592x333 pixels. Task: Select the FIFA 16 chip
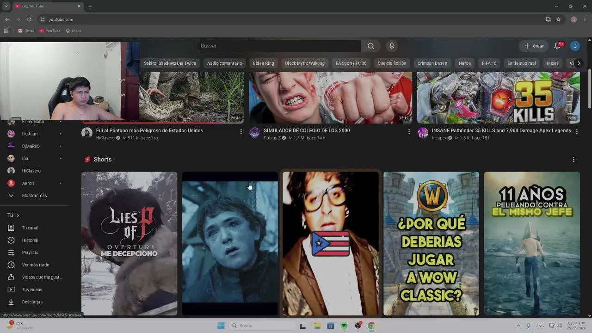(489, 63)
